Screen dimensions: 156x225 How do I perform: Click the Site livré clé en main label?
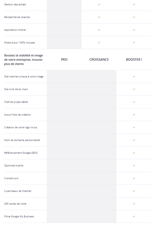tap(16, 89)
